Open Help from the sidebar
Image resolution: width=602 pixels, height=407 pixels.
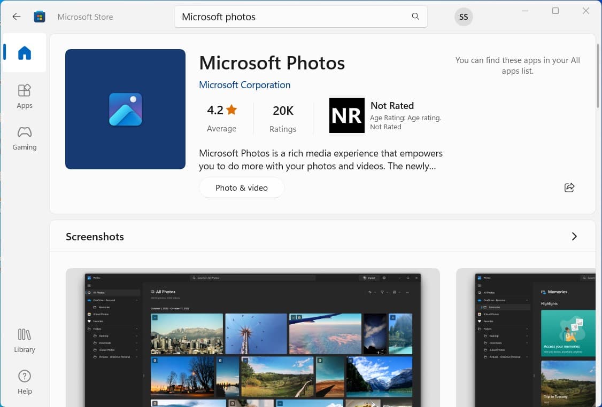[25, 382]
